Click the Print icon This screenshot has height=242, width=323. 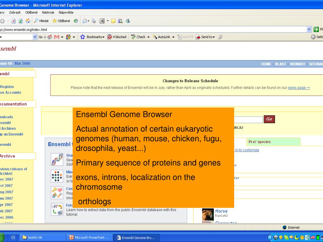94,21
